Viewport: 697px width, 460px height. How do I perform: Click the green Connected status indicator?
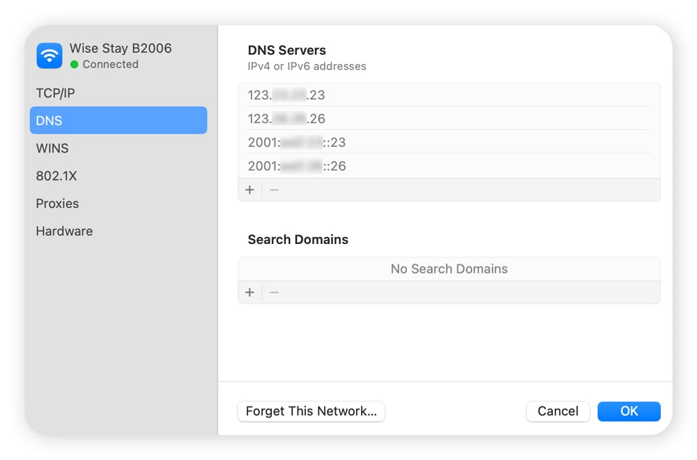[x=74, y=64]
